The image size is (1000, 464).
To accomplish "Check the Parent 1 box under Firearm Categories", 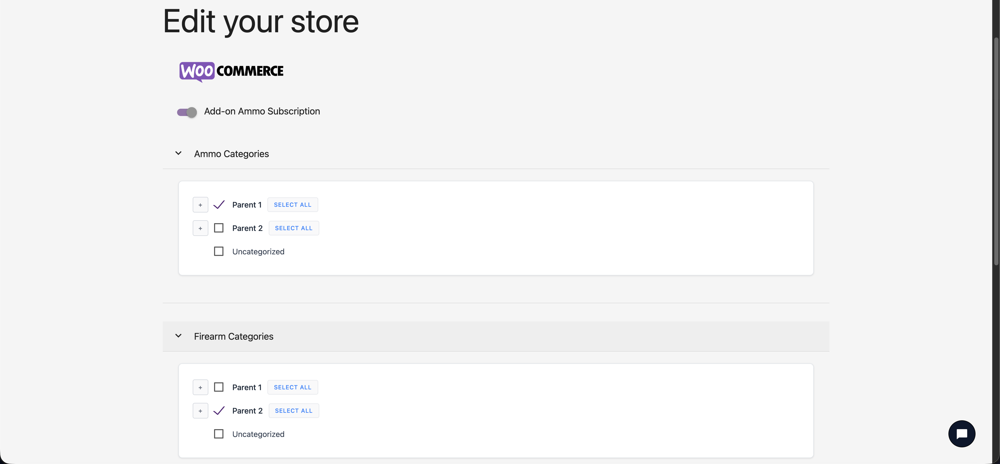I will (219, 387).
